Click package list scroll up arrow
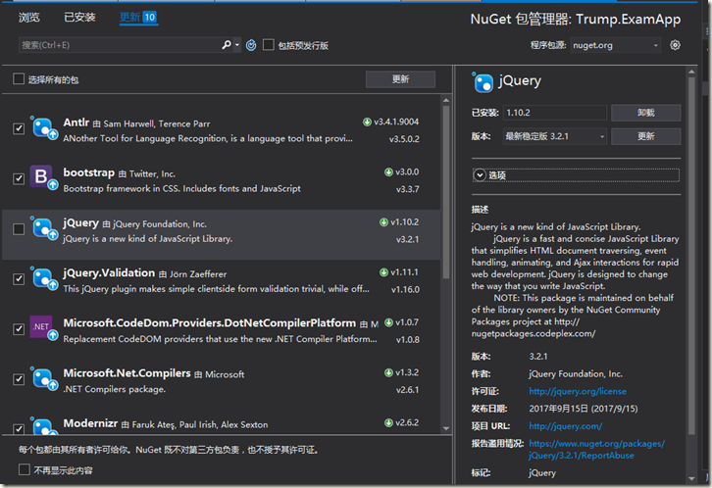The height and width of the screenshot is (488, 712). (446, 100)
